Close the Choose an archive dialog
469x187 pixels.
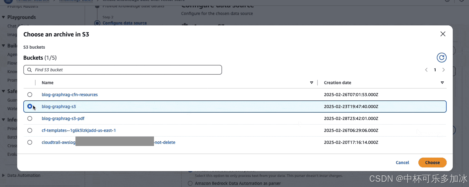(443, 34)
